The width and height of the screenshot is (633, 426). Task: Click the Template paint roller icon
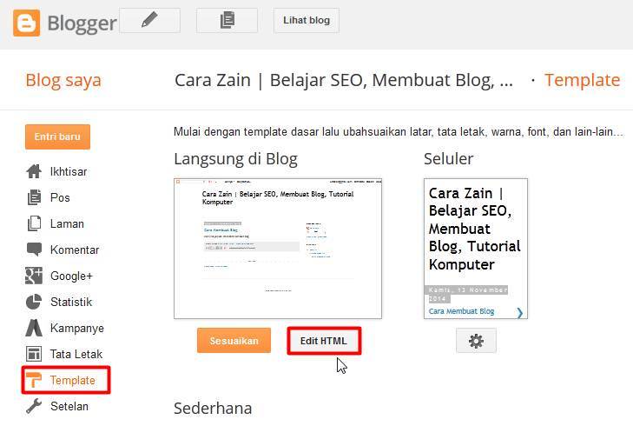point(34,380)
